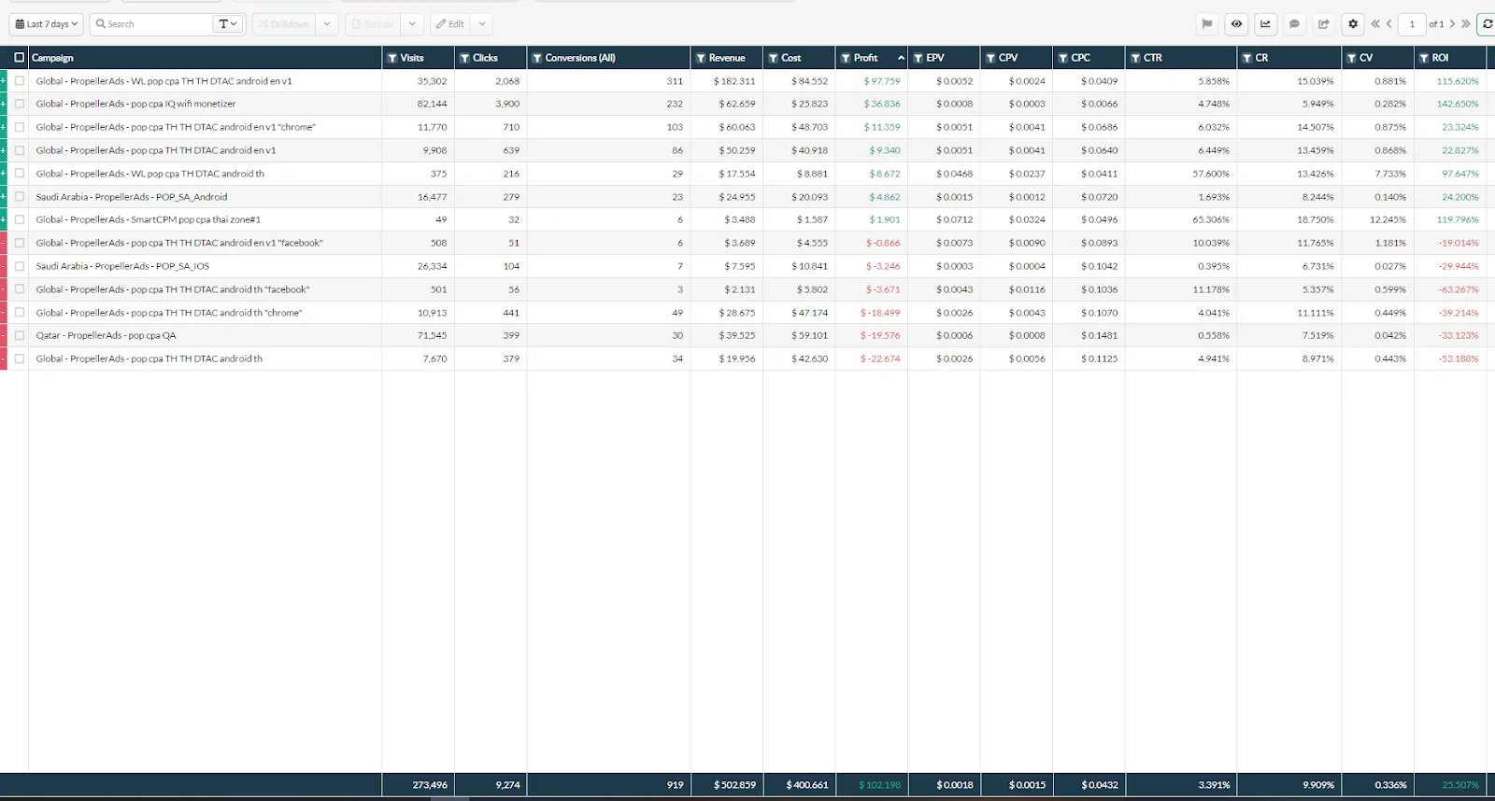Click filter icon on ROI column

pos(1424,58)
